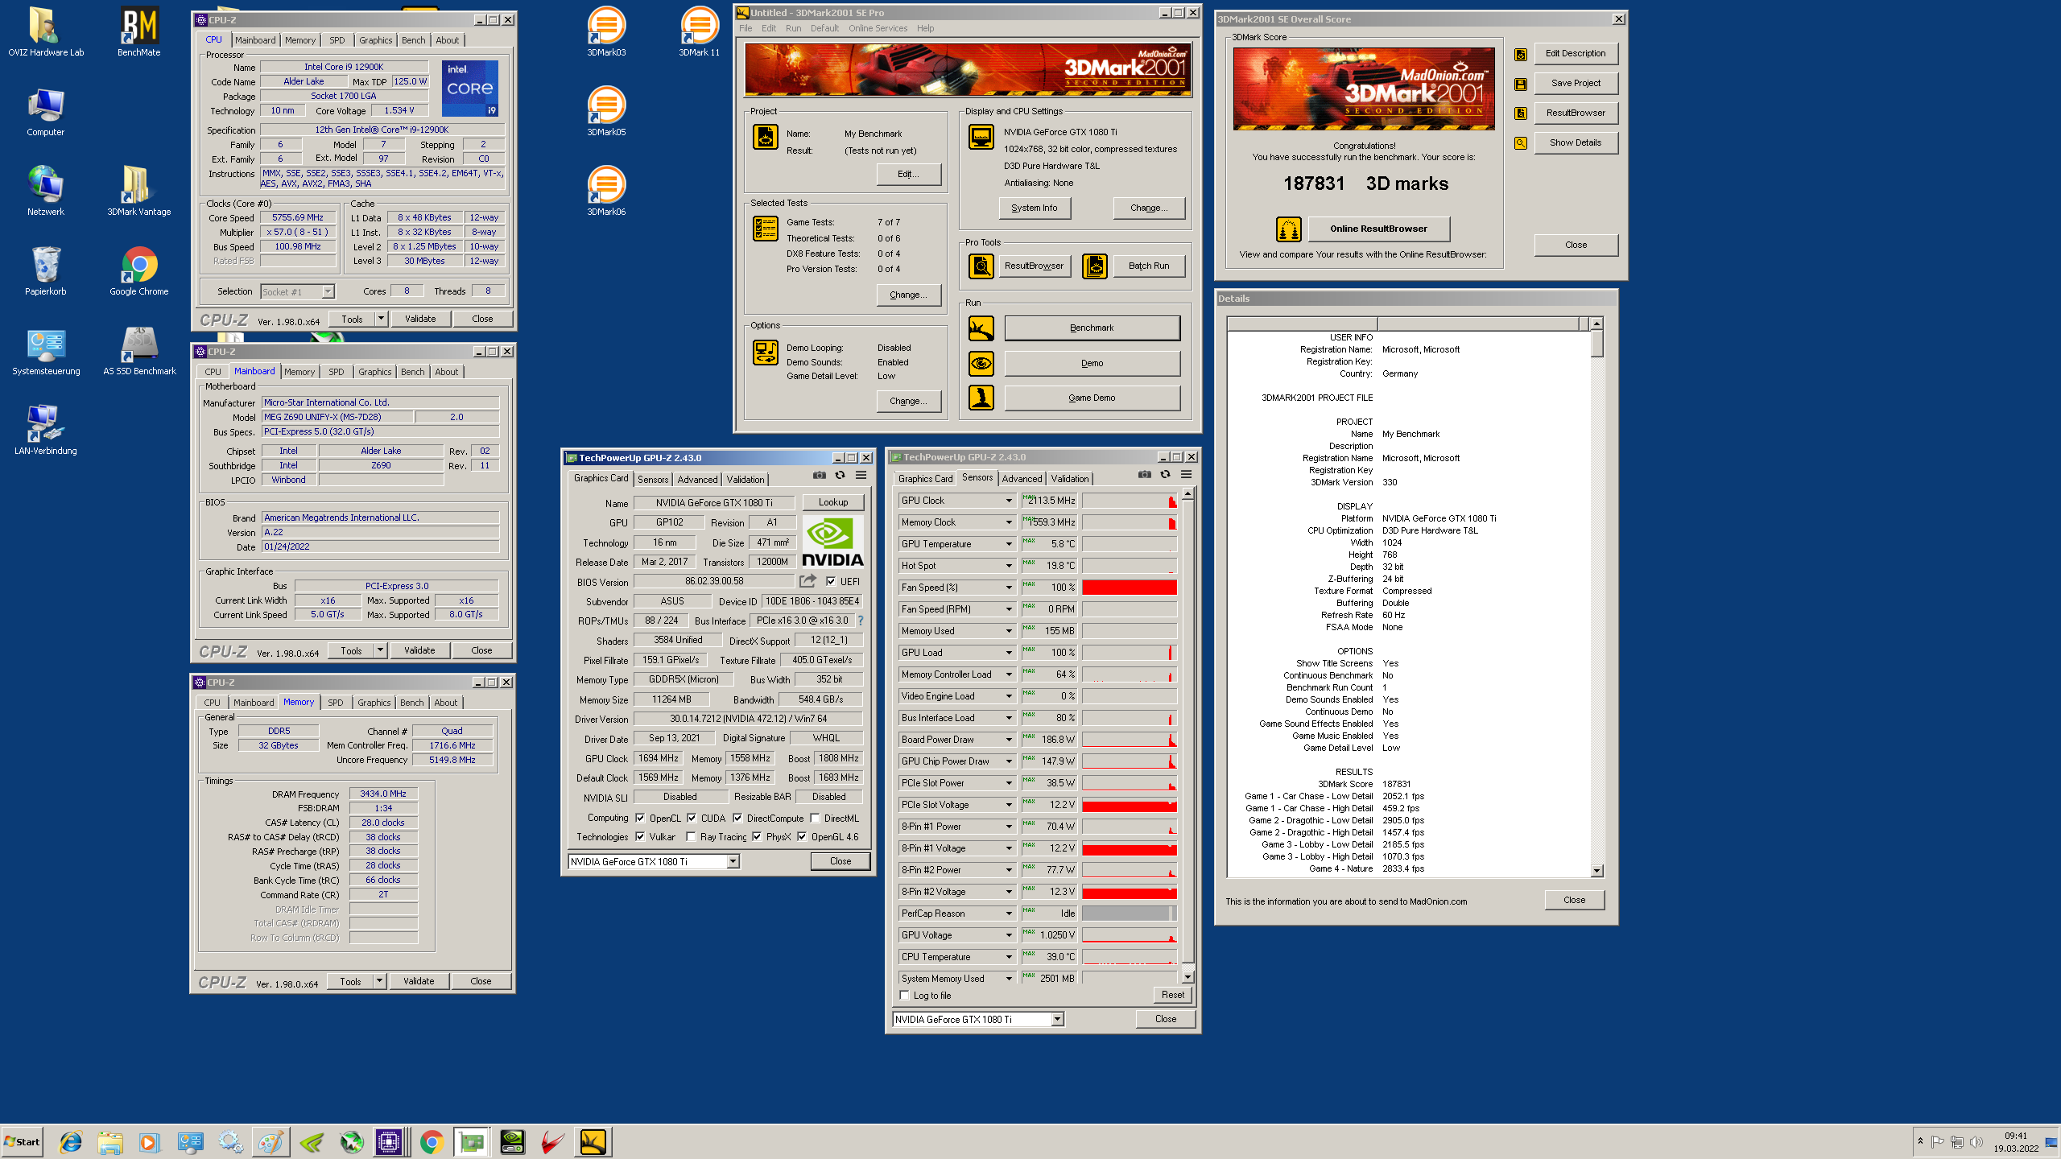2061x1159 pixels.
Task: Click the Batch Run icon in Pro Tools
Action: pos(1095,266)
